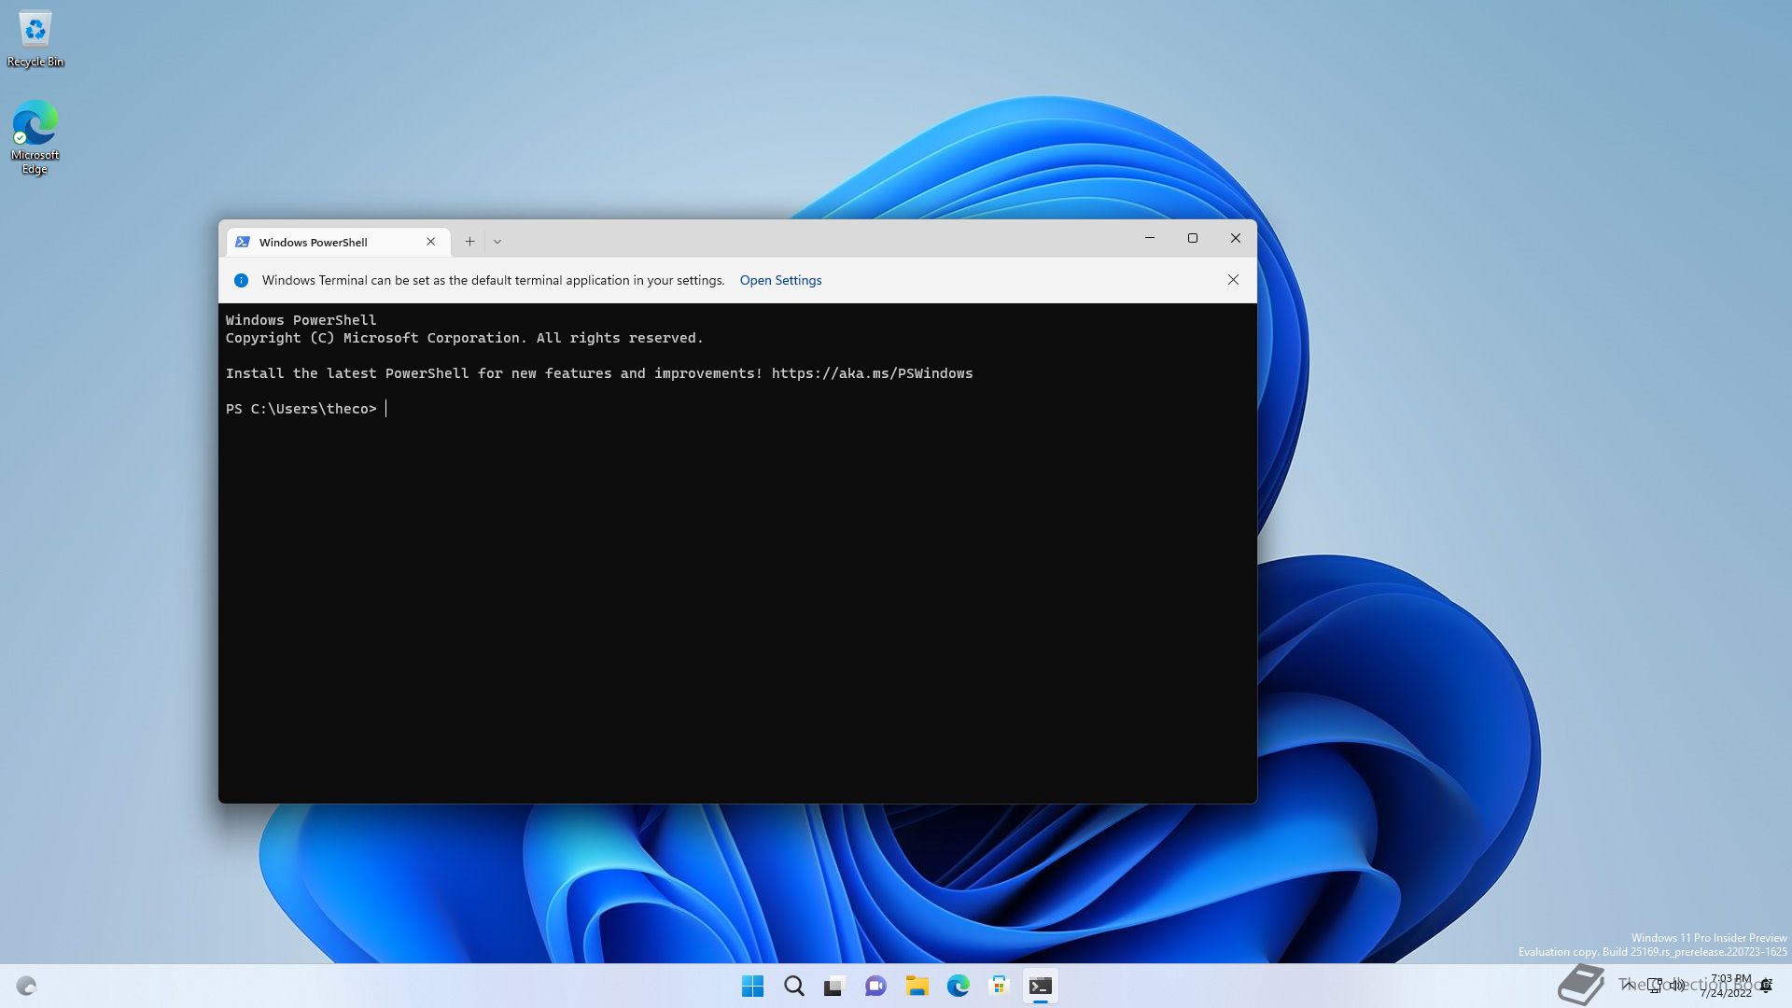Show hidden system tray icons
Image resolution: width=1792 pixels, height=1008 pixels.
[1629, 985]
